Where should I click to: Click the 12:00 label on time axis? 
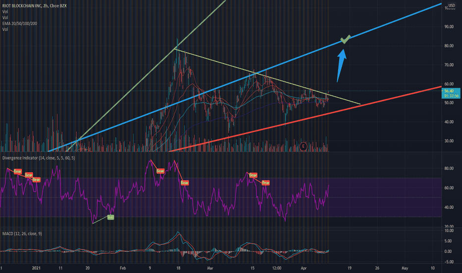point(277,268)
